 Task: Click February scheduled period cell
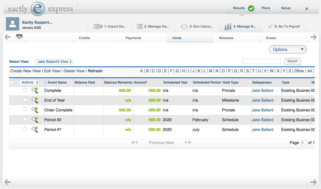[200, 120]
